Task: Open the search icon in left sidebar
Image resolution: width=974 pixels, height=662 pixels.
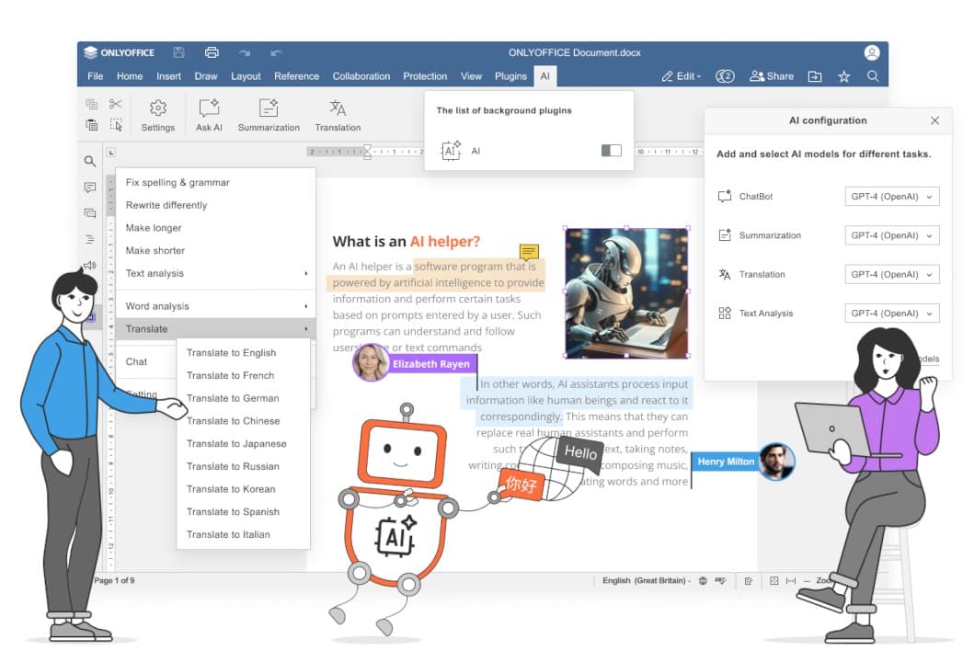Action: pos(90,161)
